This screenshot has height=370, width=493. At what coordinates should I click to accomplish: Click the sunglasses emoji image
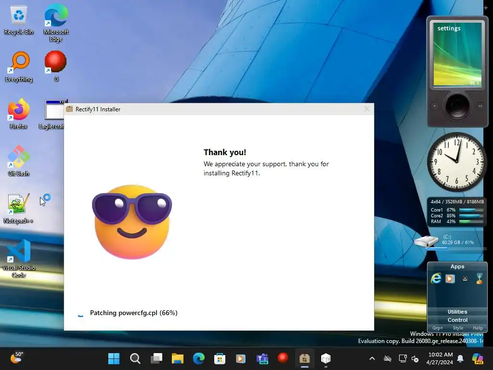132,222
